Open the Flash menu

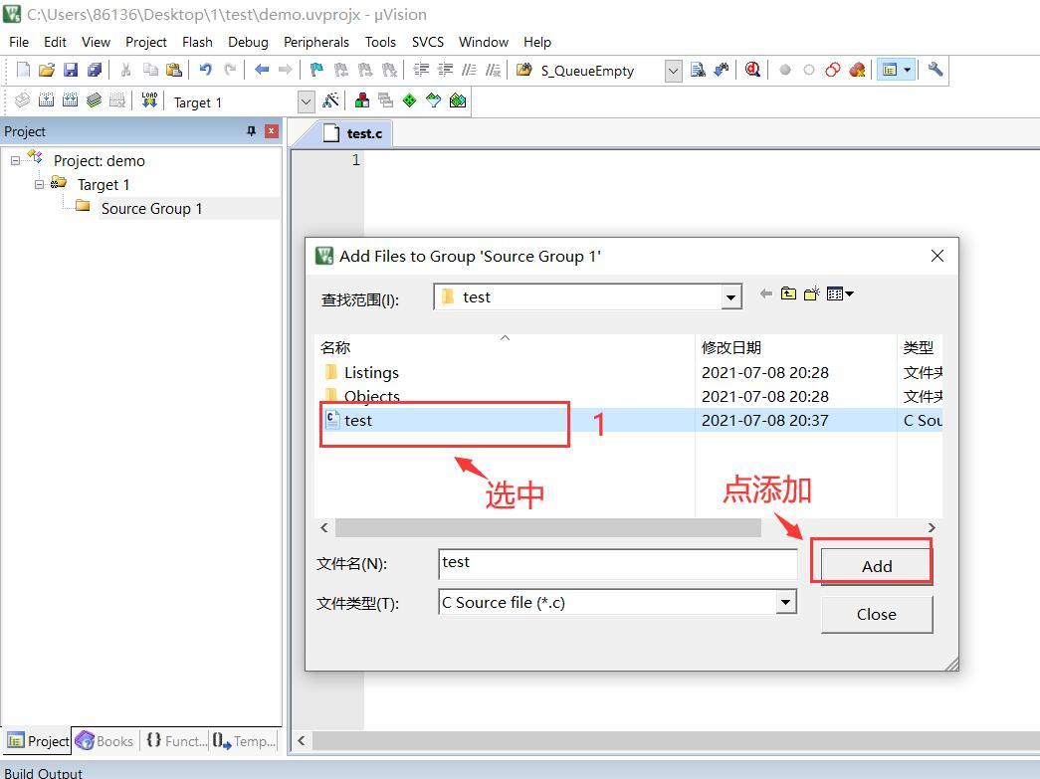[x=197, y=42]
